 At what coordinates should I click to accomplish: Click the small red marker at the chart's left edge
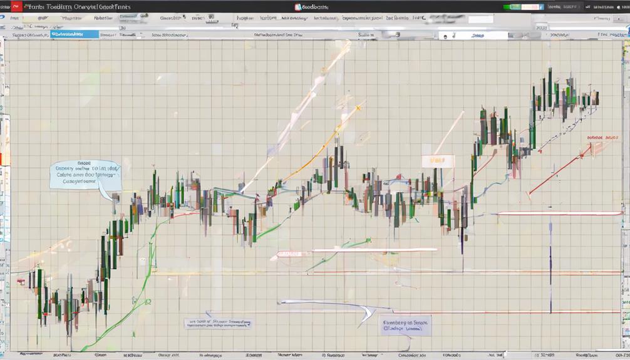(21, 282)
